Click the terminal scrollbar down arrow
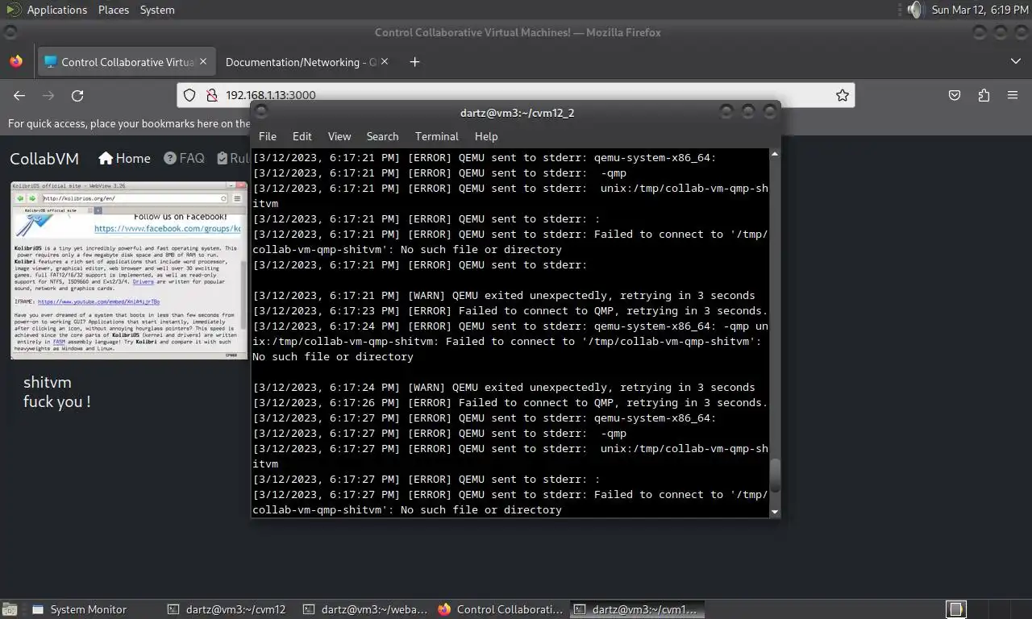The width and height of the screenshot is (1032, 619). pos(775,511)
